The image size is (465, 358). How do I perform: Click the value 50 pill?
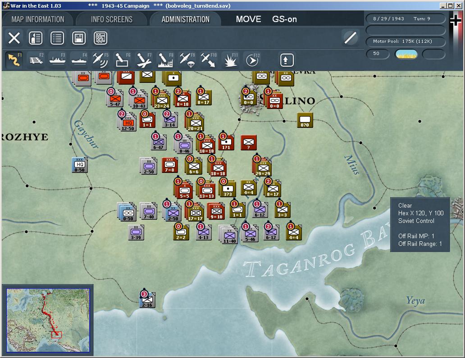tap(377, 54)
